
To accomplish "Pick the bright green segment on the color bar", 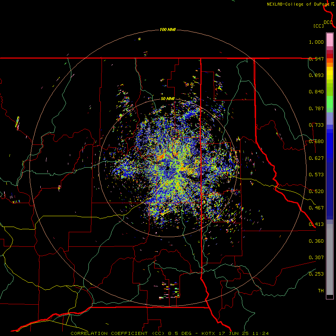I will 330,102.
